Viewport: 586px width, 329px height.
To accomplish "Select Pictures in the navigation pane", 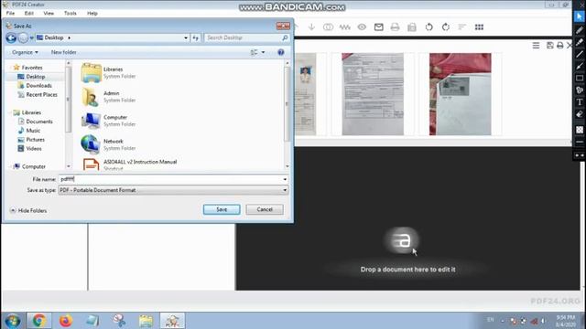I will pyautogui.click(x=35, y=140).
